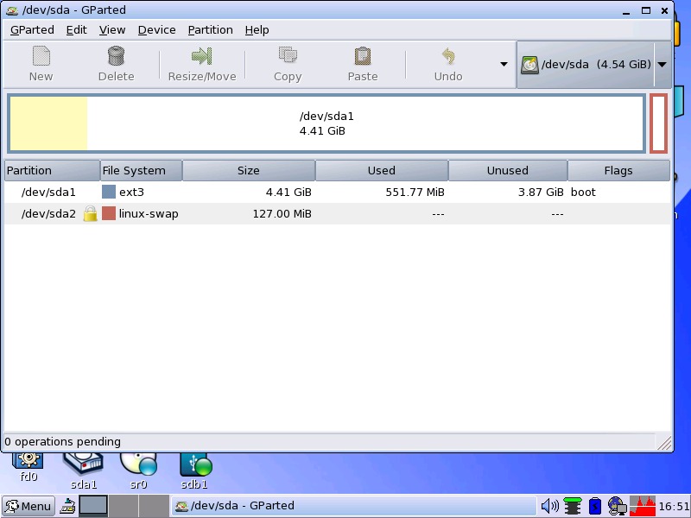
Task: Click the lock icon on /dev/sda2
Action: (x=90, y=213)
